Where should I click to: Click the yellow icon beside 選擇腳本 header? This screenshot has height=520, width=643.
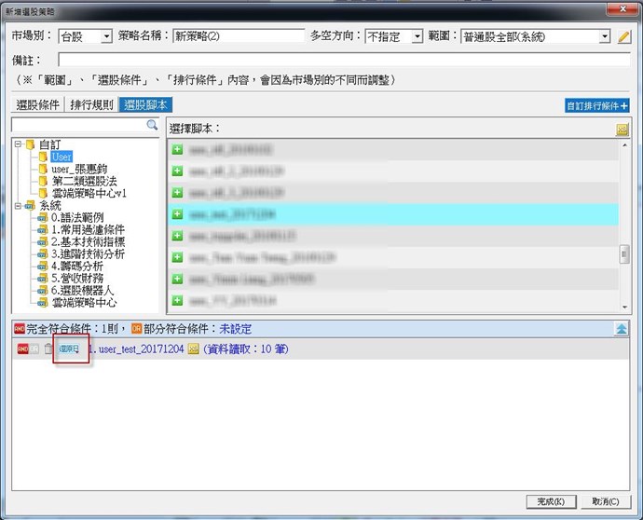[x=622, y=130]
